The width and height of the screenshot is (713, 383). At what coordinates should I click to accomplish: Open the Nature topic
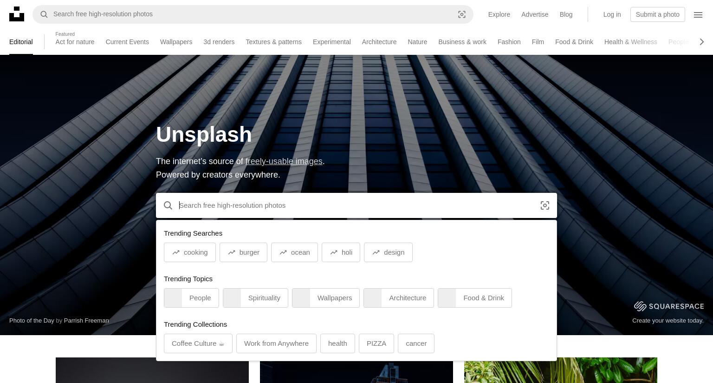coord(417,42)
